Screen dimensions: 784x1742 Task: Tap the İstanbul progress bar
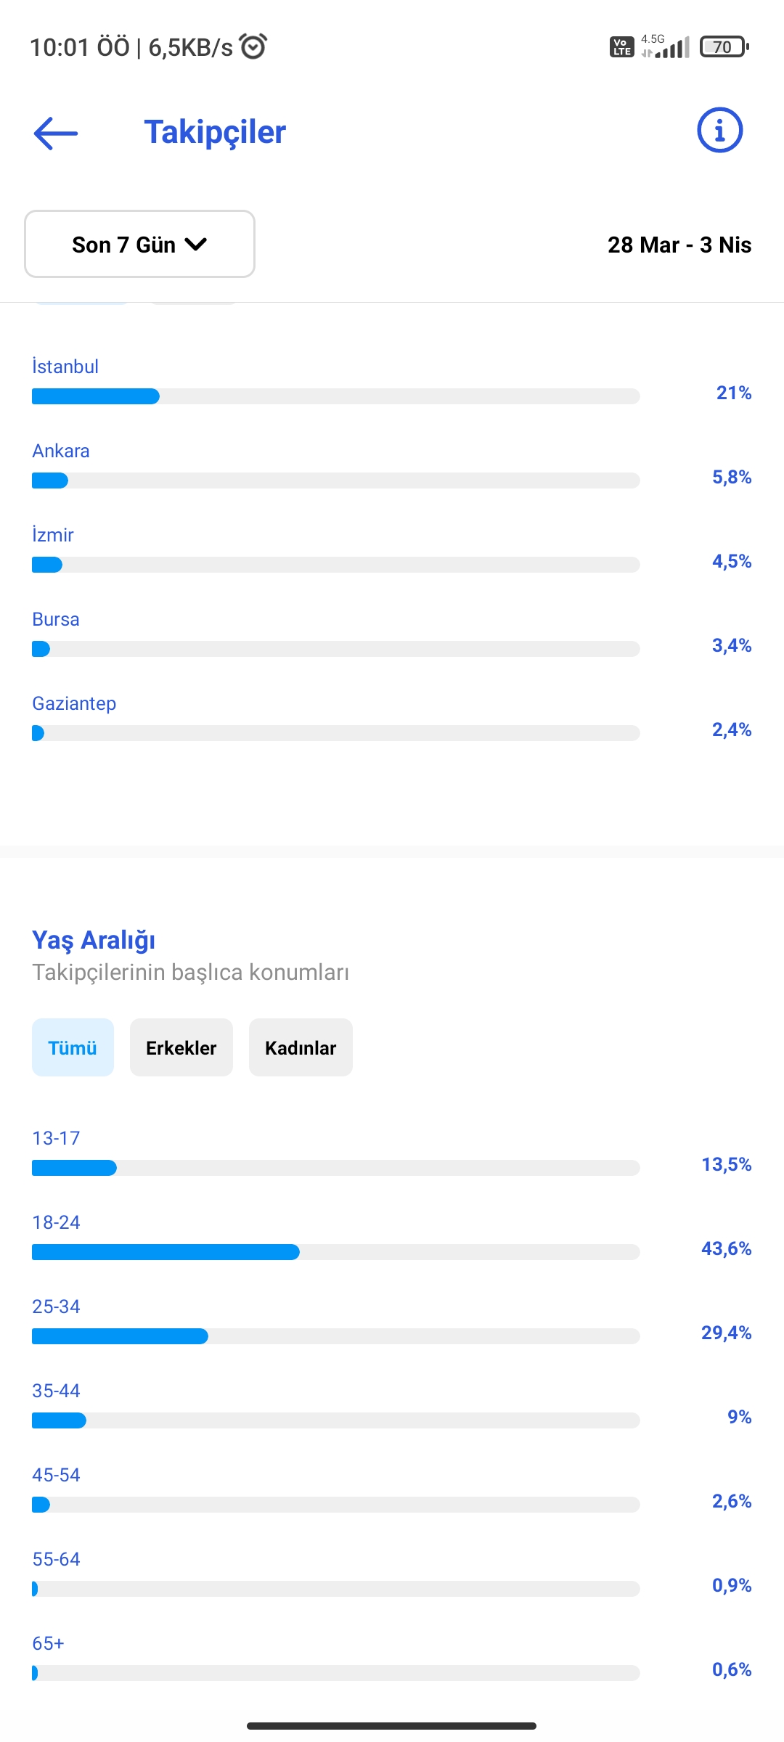(336, 396)
